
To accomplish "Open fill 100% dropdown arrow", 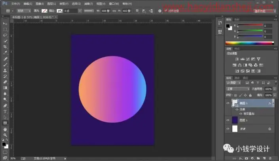I will coord(275,95).
